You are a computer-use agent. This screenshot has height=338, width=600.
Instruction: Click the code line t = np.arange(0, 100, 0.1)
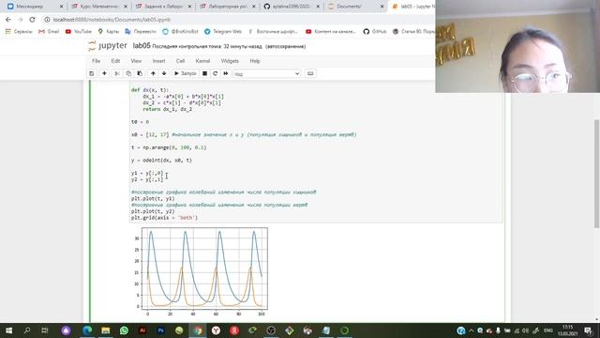(x=169, y=147)
